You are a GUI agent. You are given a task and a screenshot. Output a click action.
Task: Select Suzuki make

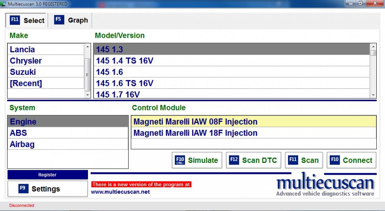[23, 72]
